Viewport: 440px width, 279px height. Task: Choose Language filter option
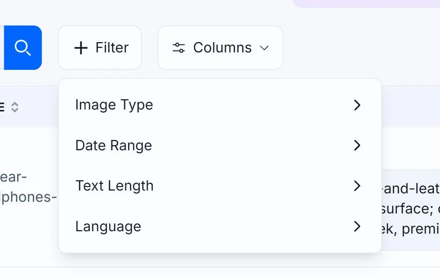220,226
